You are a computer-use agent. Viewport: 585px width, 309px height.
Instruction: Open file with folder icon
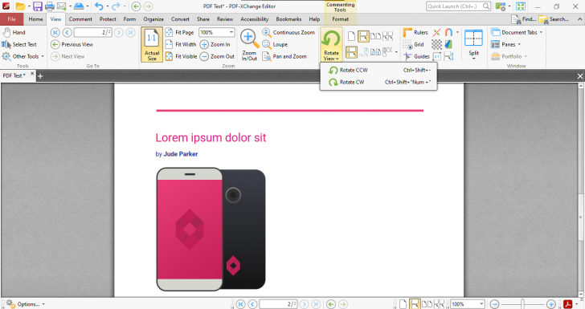tap(21, 6)
